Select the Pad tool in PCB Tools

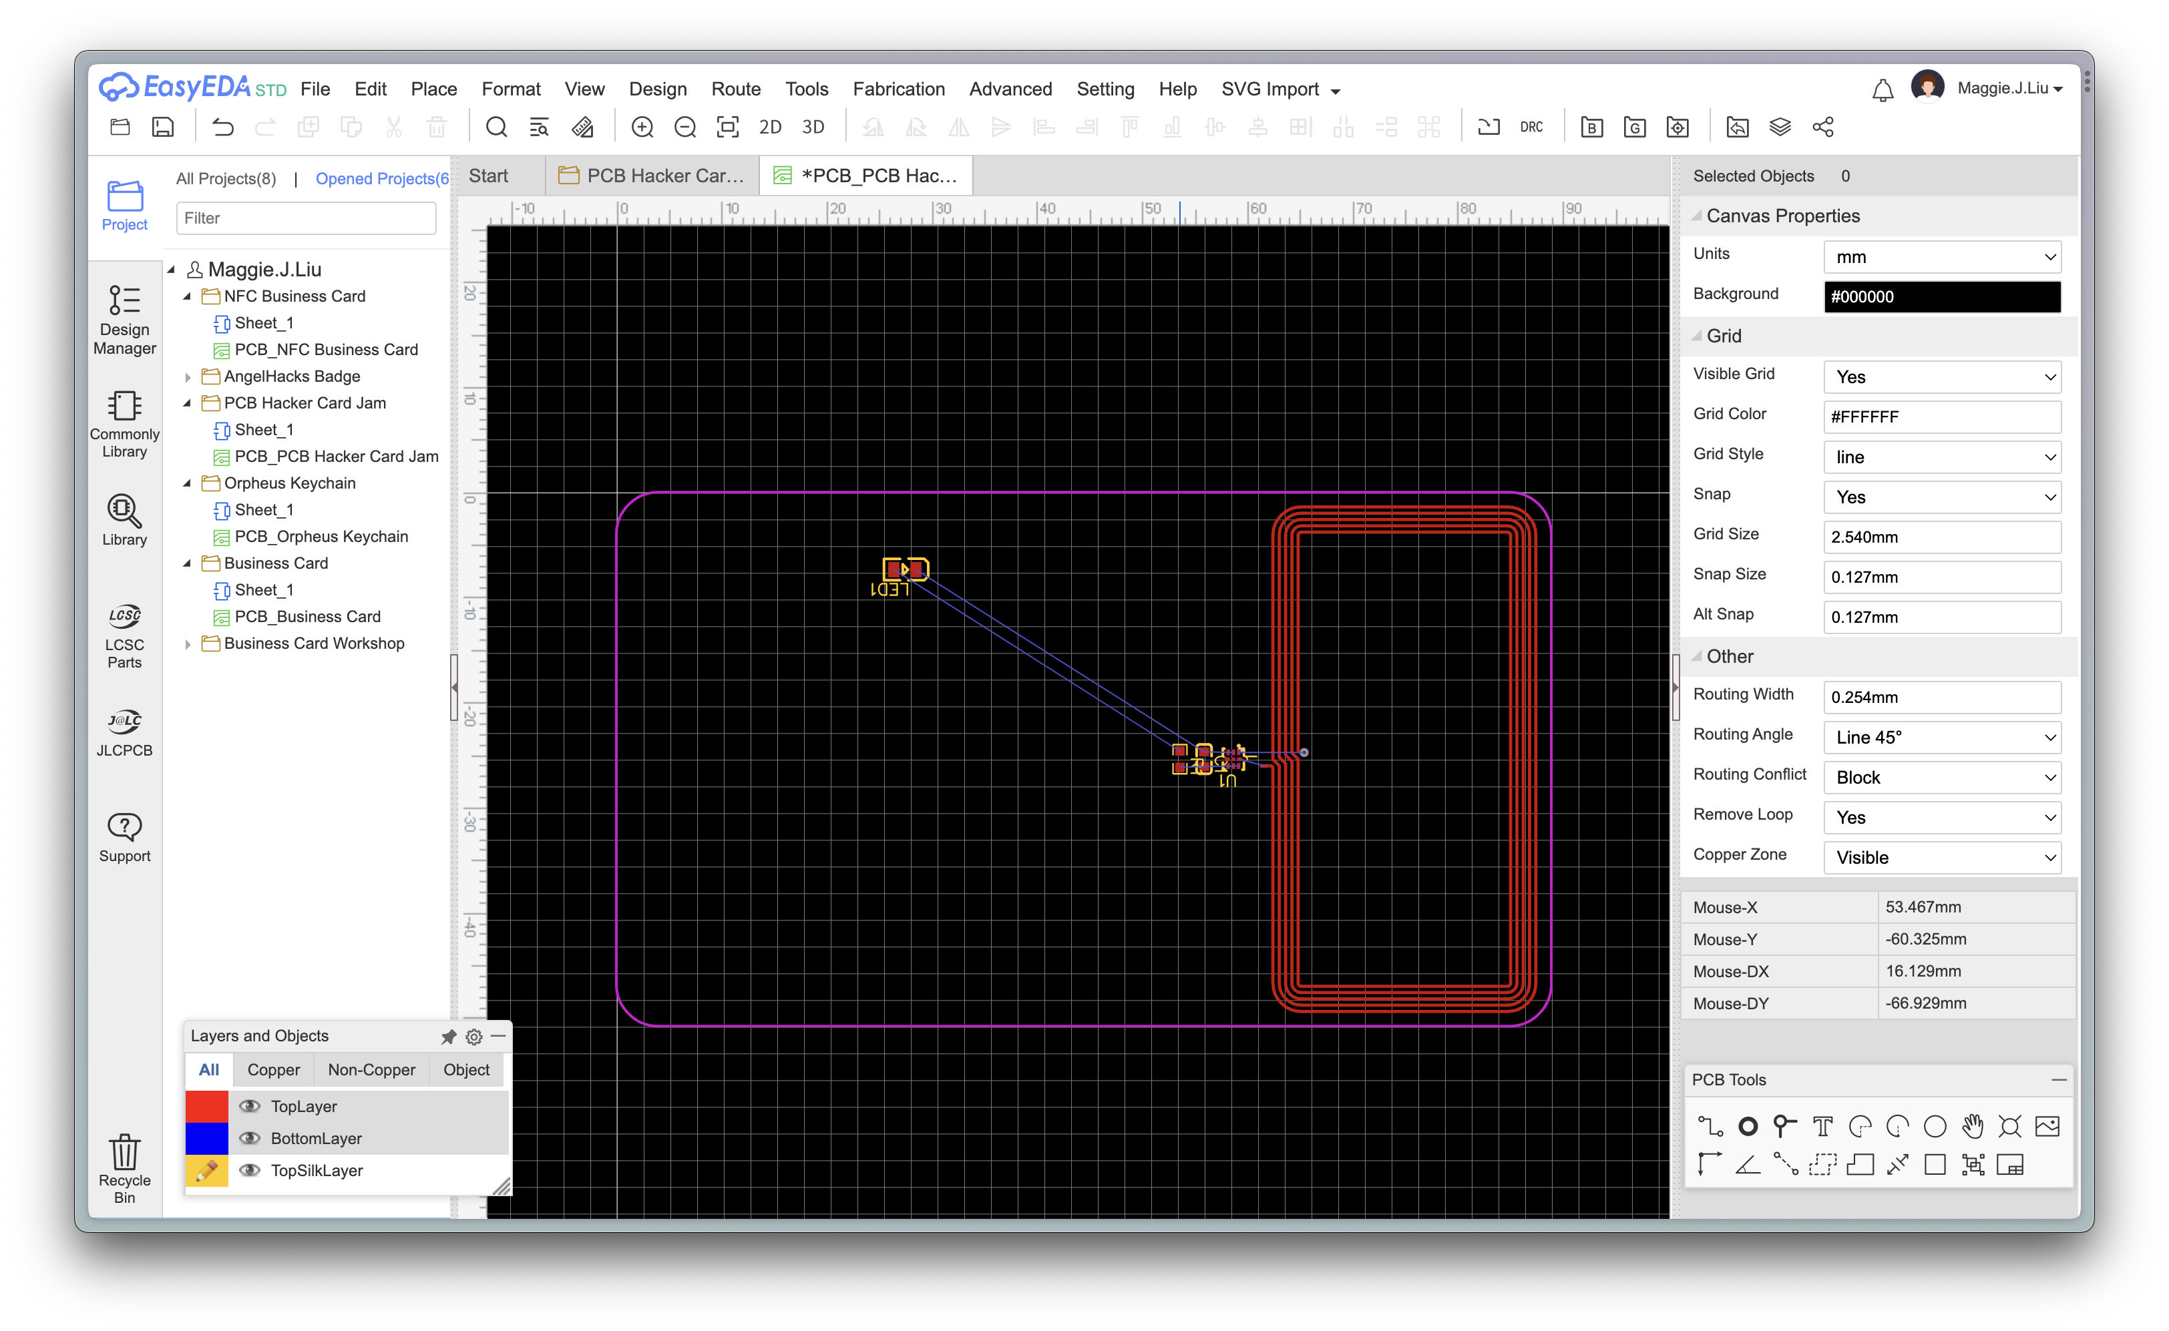pyautogui.click(x=1747, y=1126)
